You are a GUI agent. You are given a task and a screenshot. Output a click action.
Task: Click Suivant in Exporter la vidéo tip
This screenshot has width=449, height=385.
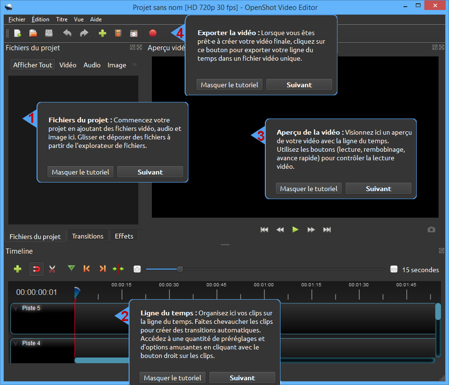(299, 85)
